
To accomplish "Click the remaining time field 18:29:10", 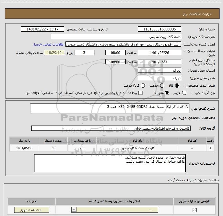I will (x=54, y=52).
